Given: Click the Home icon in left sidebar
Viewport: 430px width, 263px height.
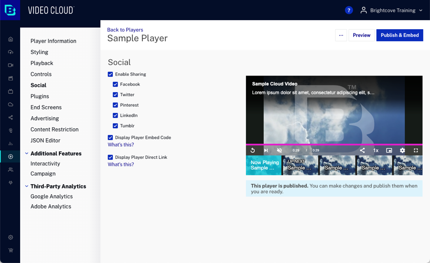Looking at the screenshot, I should pos(11,39).
